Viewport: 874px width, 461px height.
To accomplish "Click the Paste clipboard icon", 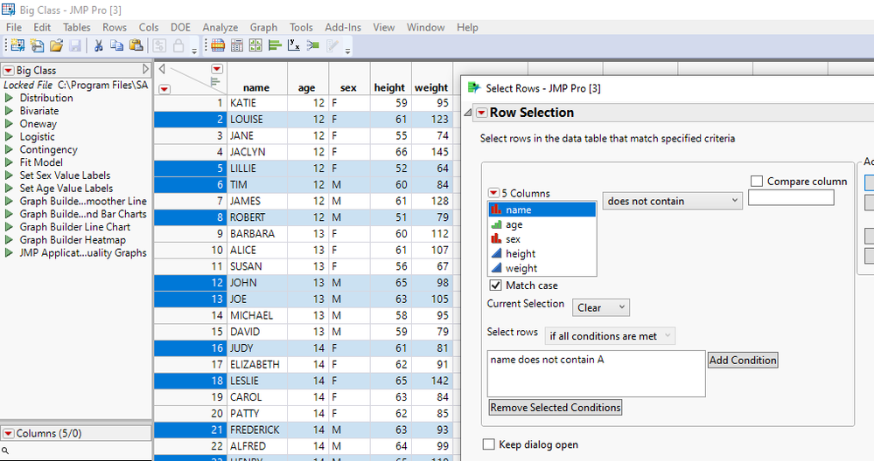I will coord(136,45).
